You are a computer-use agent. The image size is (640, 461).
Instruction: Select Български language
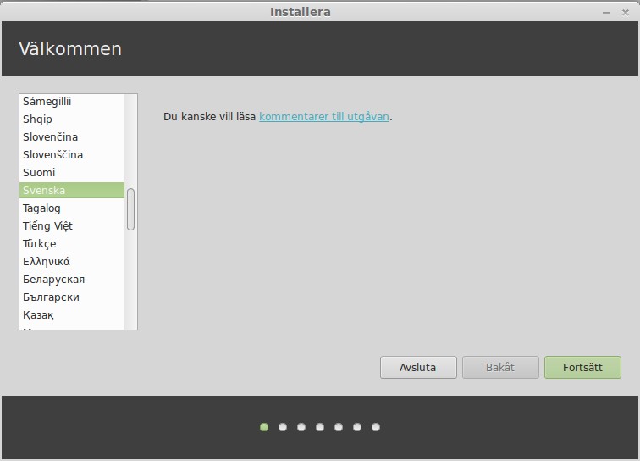tap(72, 297)
